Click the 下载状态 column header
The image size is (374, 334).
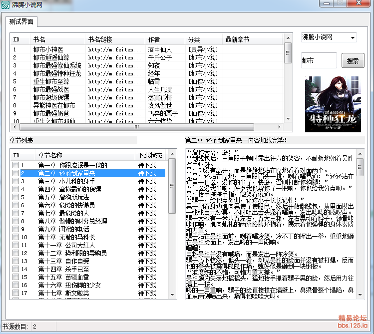(151, 155)
